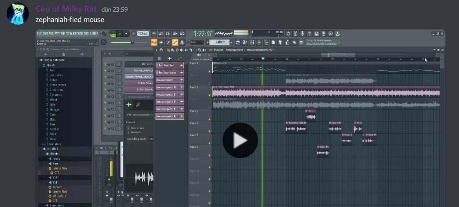Image resolution: width=459 pixels, height=207 pixels.
Task: Click the red Record button
Action: click(133, 34)
